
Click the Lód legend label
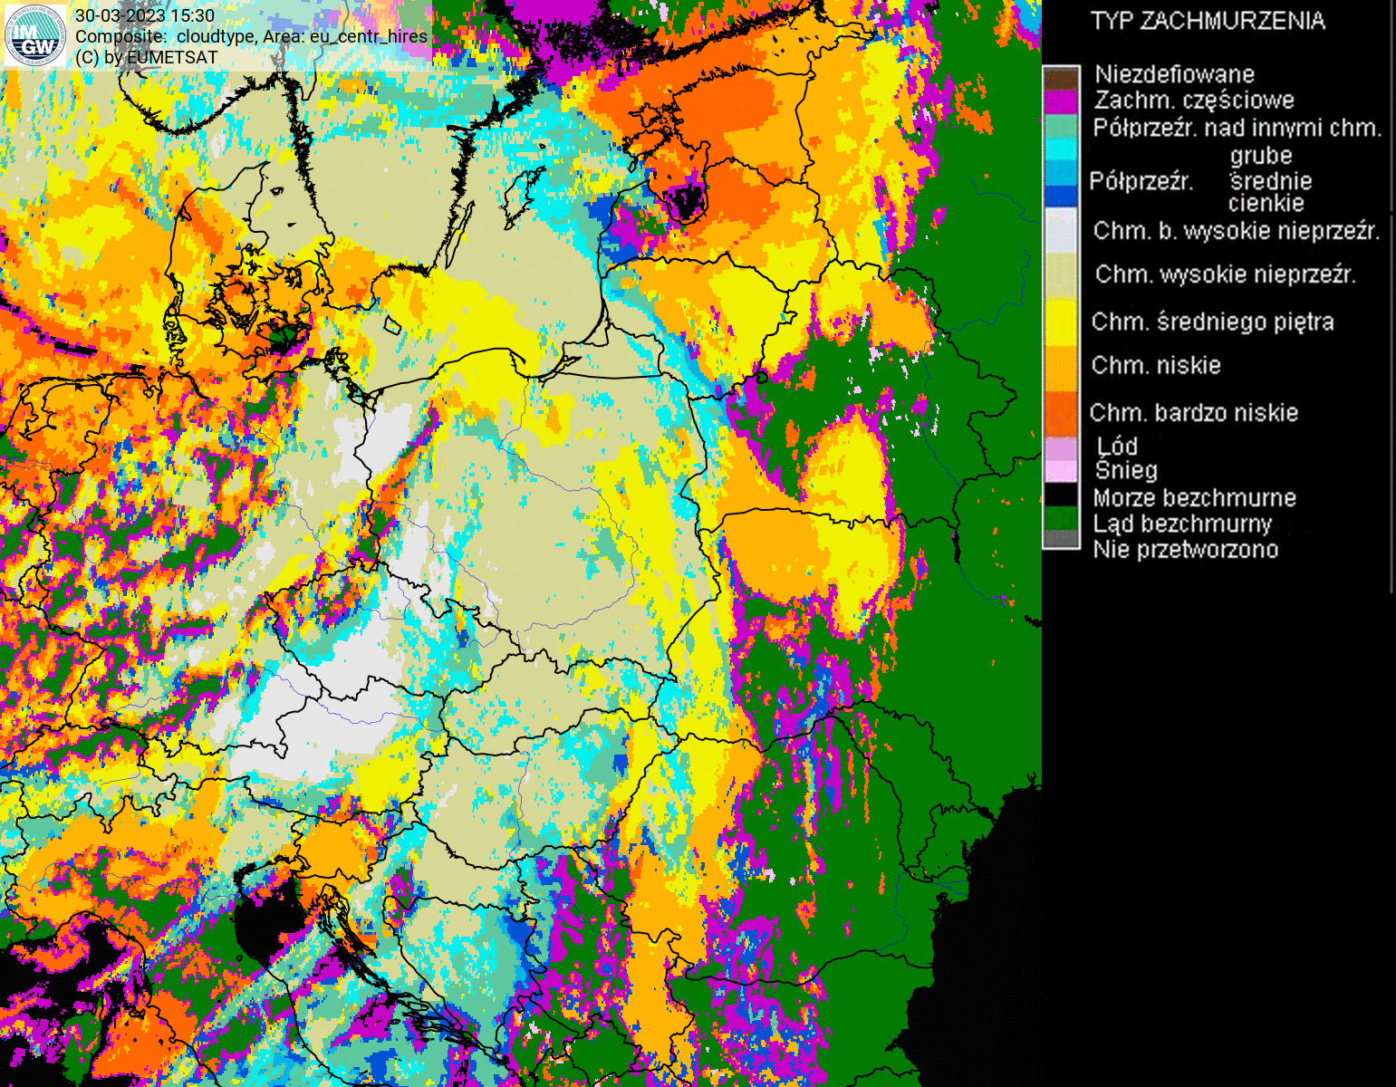coord(1117,446)
